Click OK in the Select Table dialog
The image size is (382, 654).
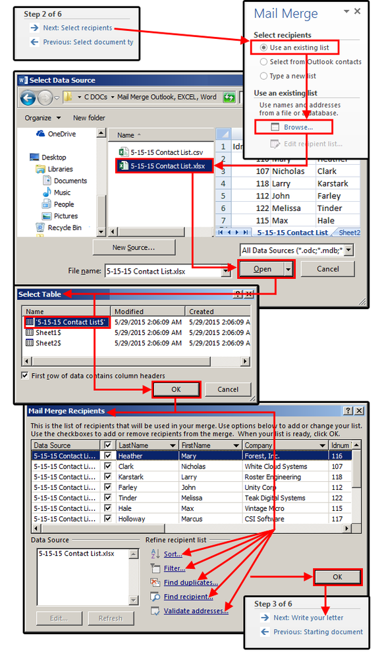[x=177, y=389]
